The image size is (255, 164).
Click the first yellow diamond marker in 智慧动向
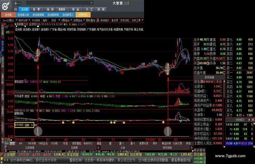63,122
